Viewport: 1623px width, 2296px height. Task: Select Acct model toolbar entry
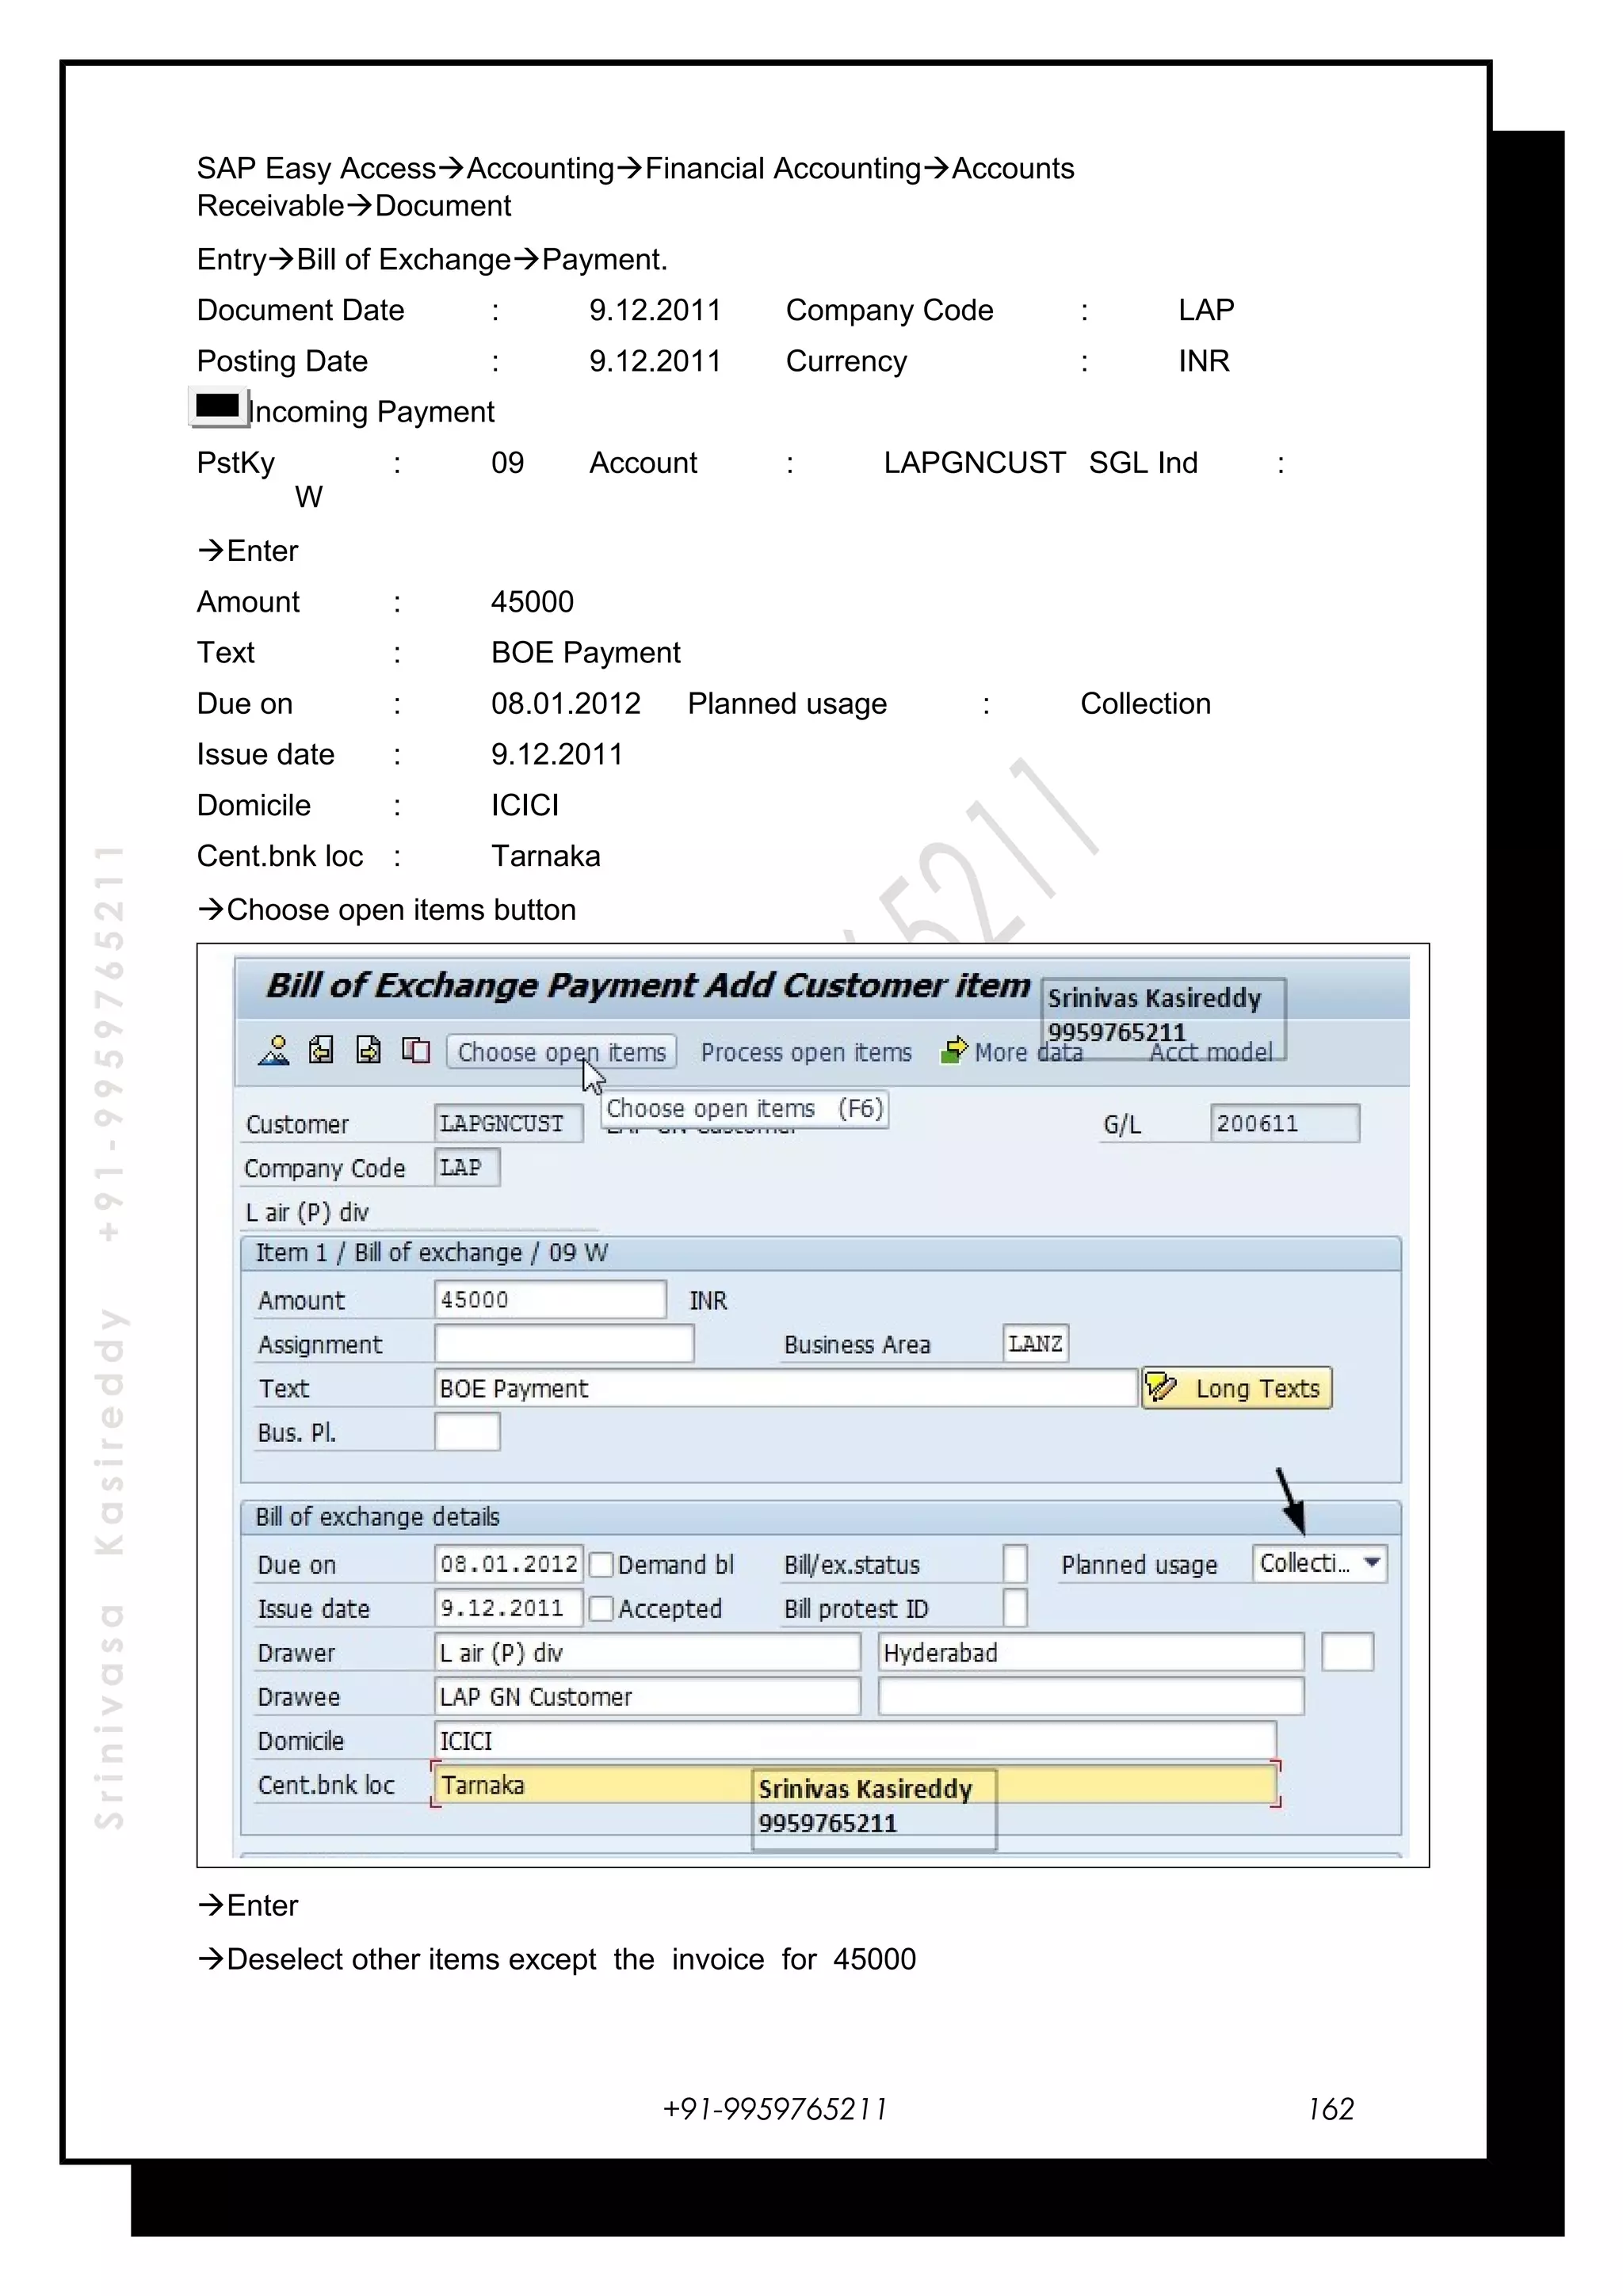1211,1052
